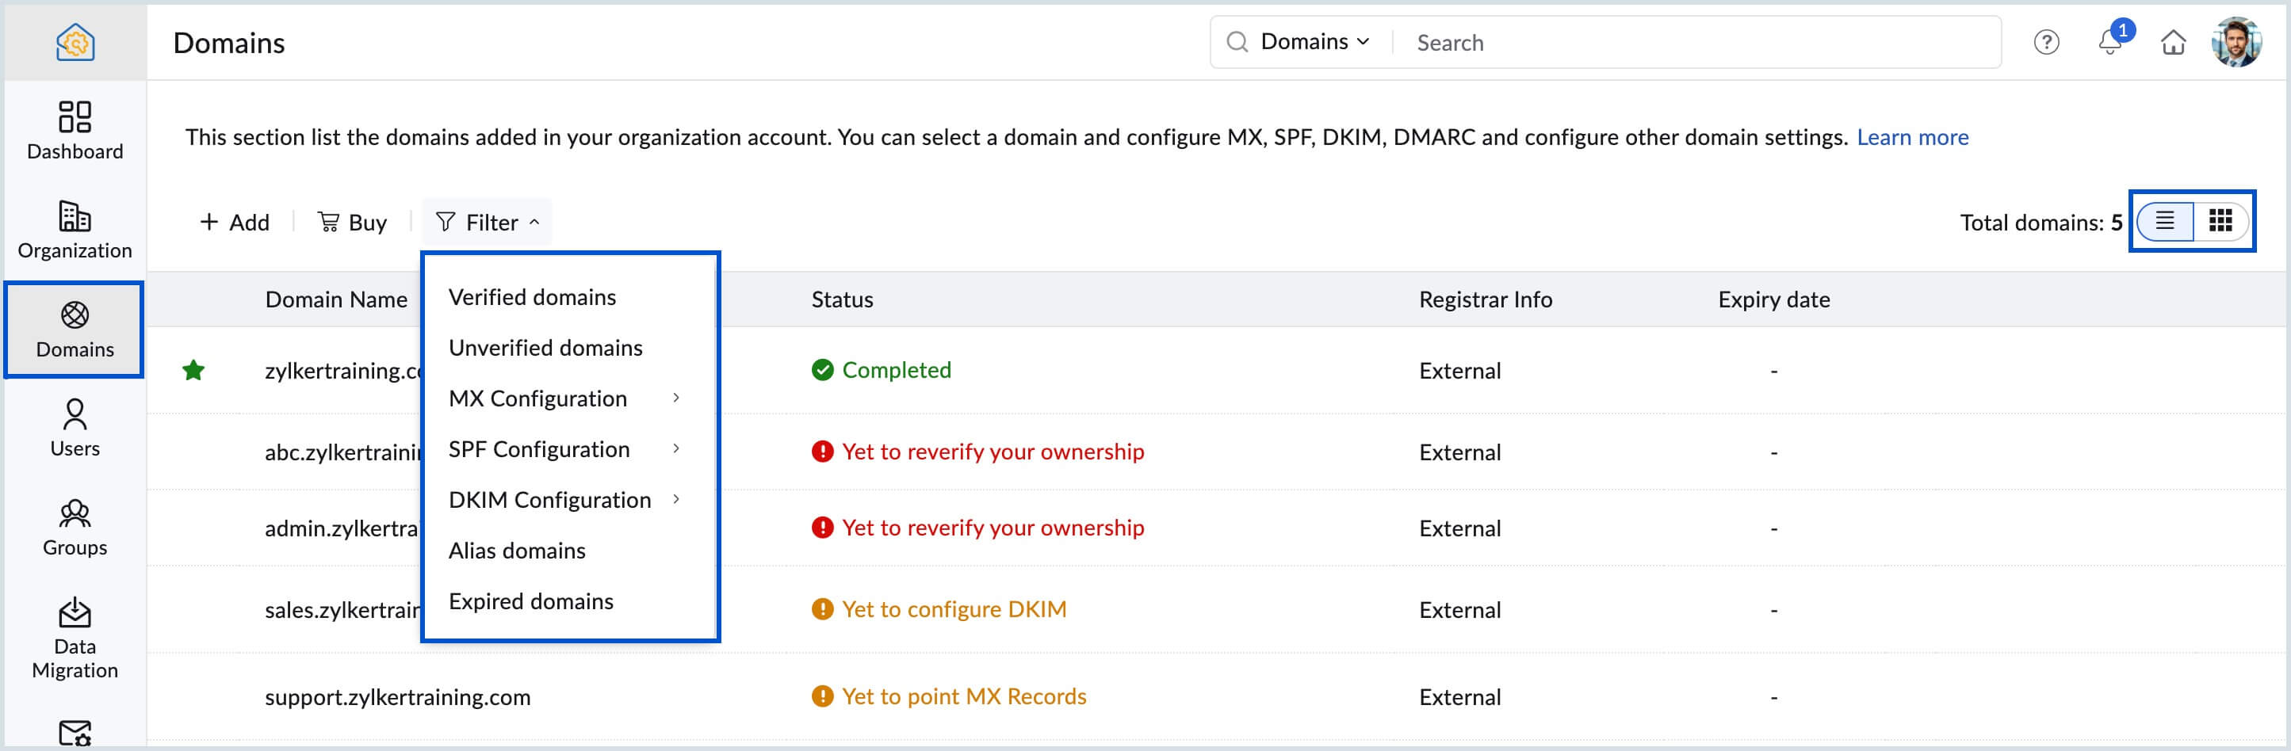Click the Add domain button

click(x=235, y=222)
